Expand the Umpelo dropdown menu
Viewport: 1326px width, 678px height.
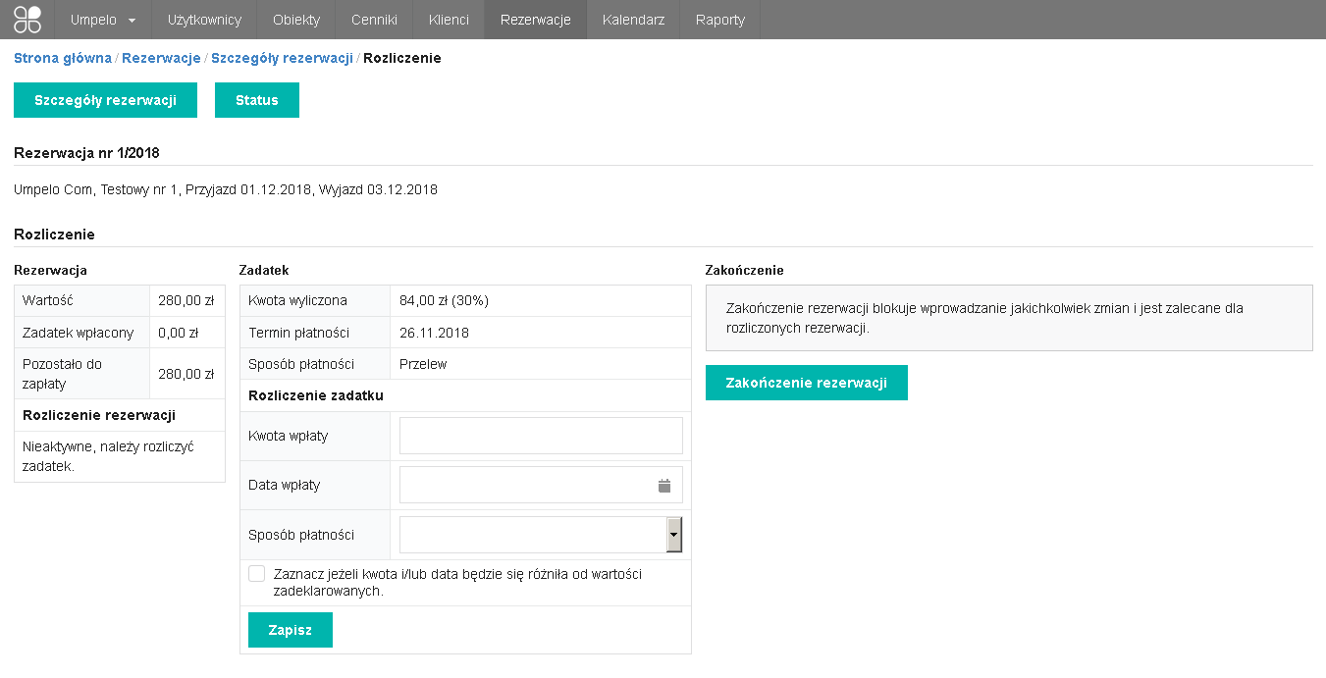103,20
